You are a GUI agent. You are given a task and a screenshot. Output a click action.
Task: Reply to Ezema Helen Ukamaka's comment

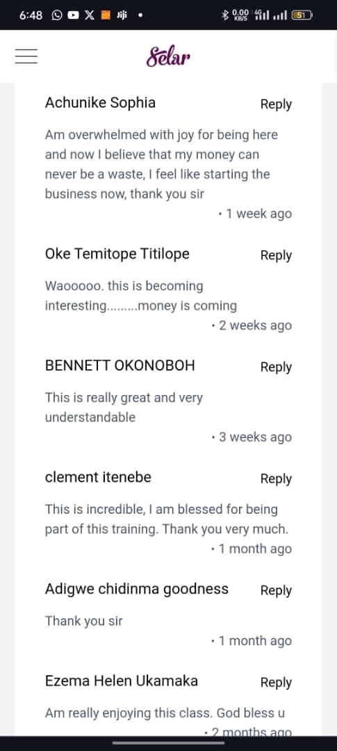coord(276,683)
